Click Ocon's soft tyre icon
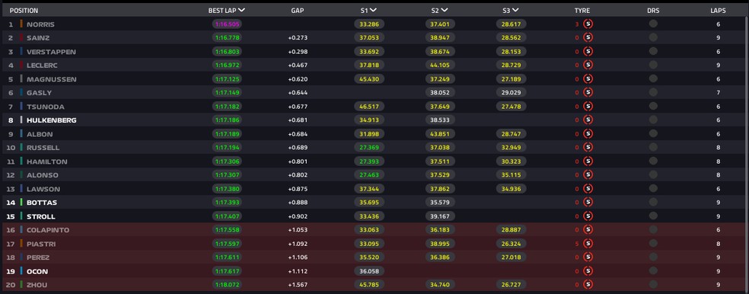This screenshot has height=294, width=749. click(x=588, y=271)
